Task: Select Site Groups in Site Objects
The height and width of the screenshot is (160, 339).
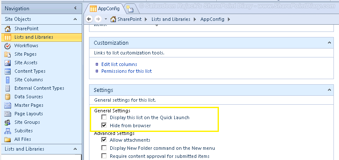Action: tap(27, 122)
